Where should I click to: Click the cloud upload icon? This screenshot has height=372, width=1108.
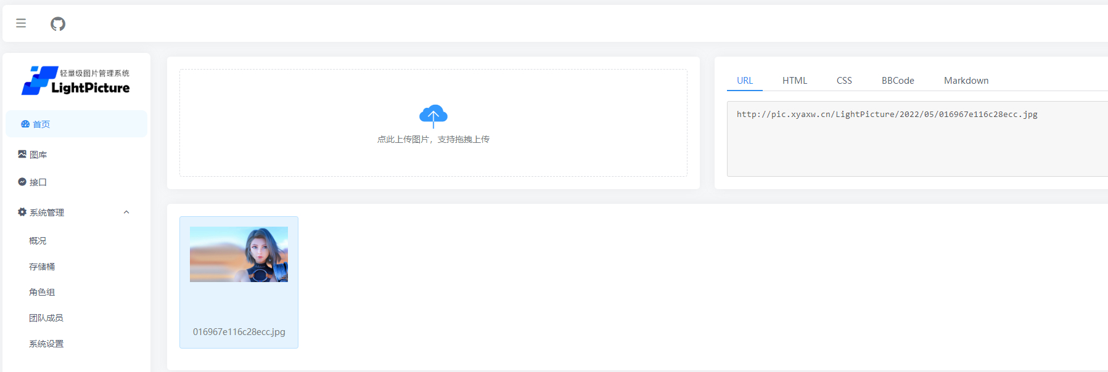[433, 116]
